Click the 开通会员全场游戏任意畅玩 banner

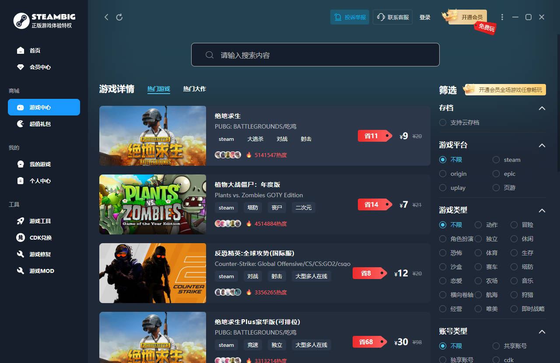(x=506, y=90)
